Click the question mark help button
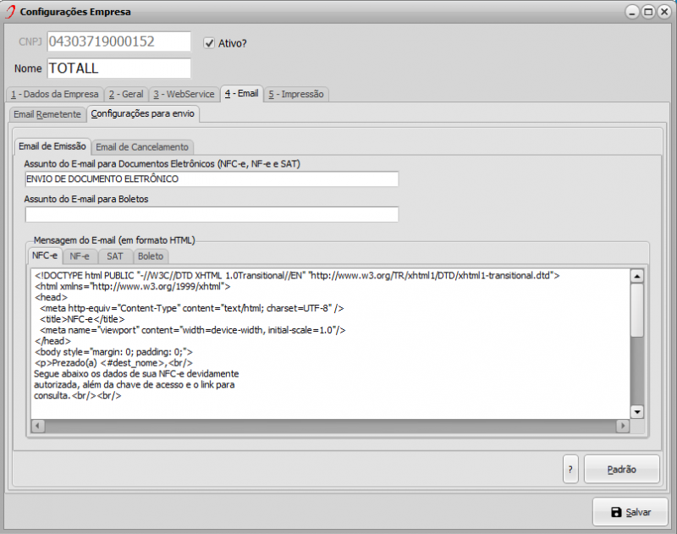This screenshot has height=534, width=677. coord(570,468)
